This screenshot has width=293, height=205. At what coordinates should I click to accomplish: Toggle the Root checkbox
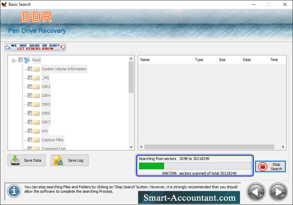point(21,60)
